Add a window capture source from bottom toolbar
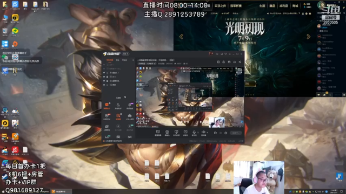Screen dimensions: 346x194 click(158, 133)
